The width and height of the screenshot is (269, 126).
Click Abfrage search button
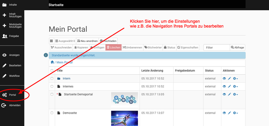click(237, 48)
